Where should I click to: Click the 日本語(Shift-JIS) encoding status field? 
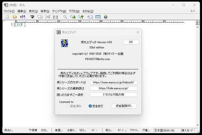pos(167,130)
